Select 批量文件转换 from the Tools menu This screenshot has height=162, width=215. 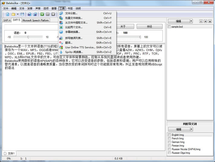pyautogui.click(x=74, y=18)
